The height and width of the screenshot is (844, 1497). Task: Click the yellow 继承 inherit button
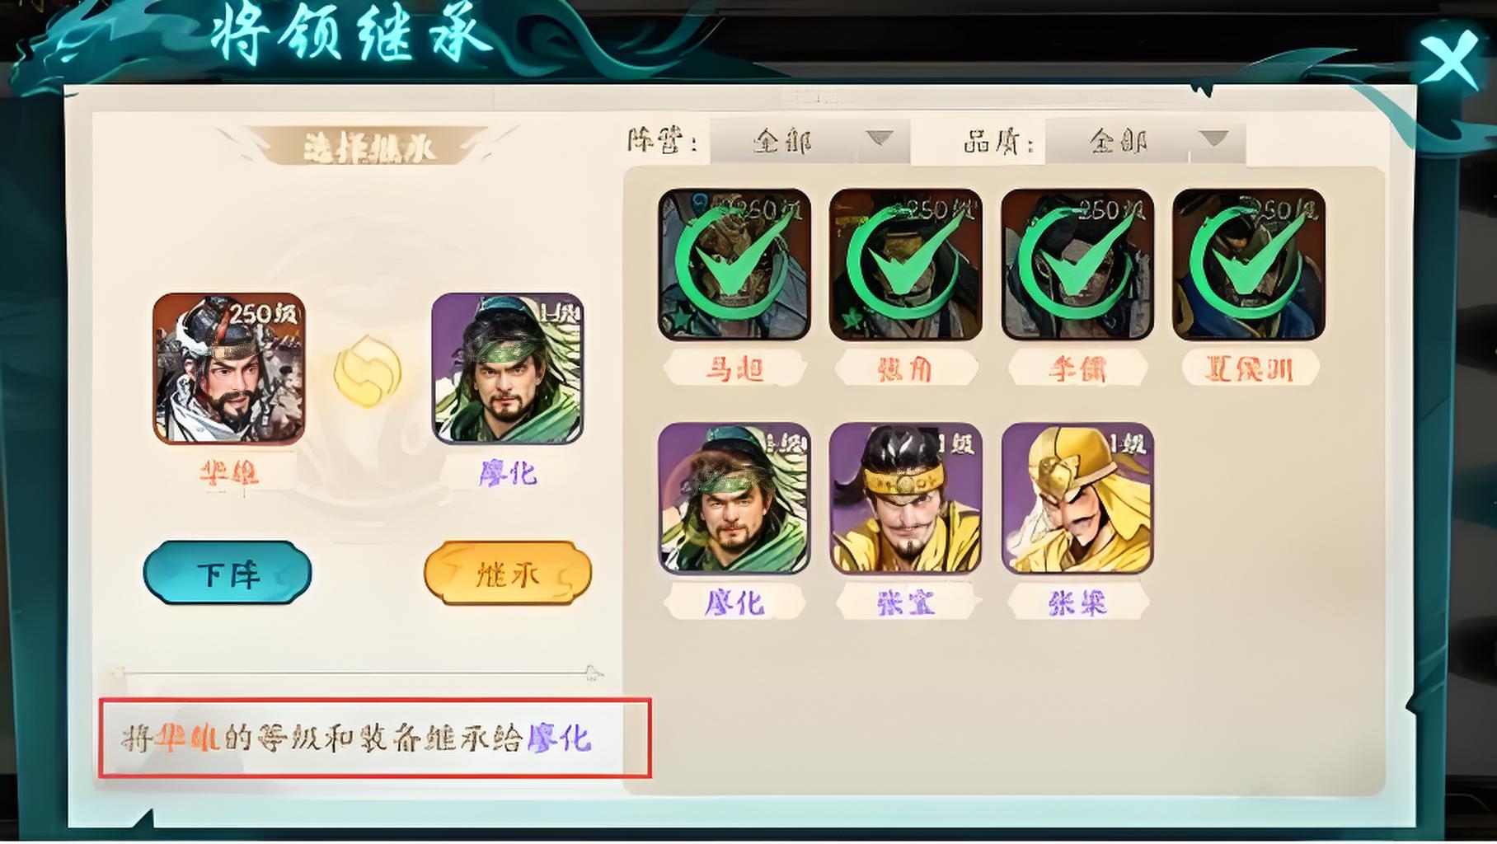(x=508, y=573)
